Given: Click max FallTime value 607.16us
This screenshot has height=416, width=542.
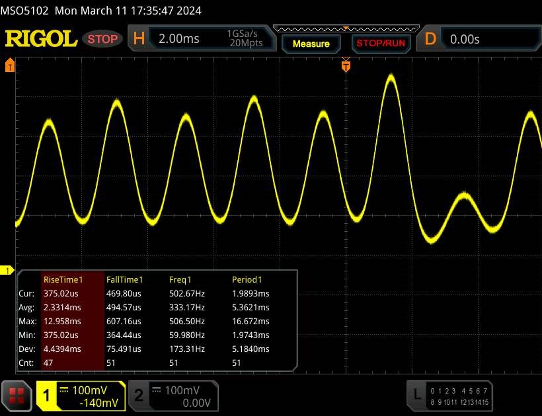Looking at the screenshot, I should pyautogui.click(x=124, y=321).
